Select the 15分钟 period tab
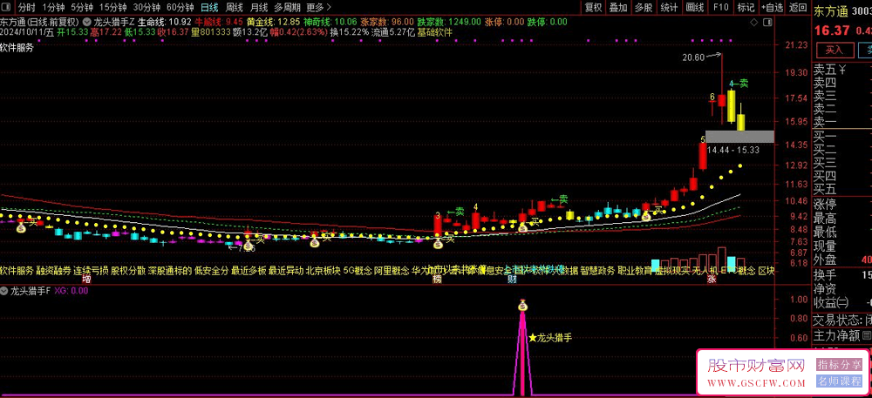 pos(112,7)
